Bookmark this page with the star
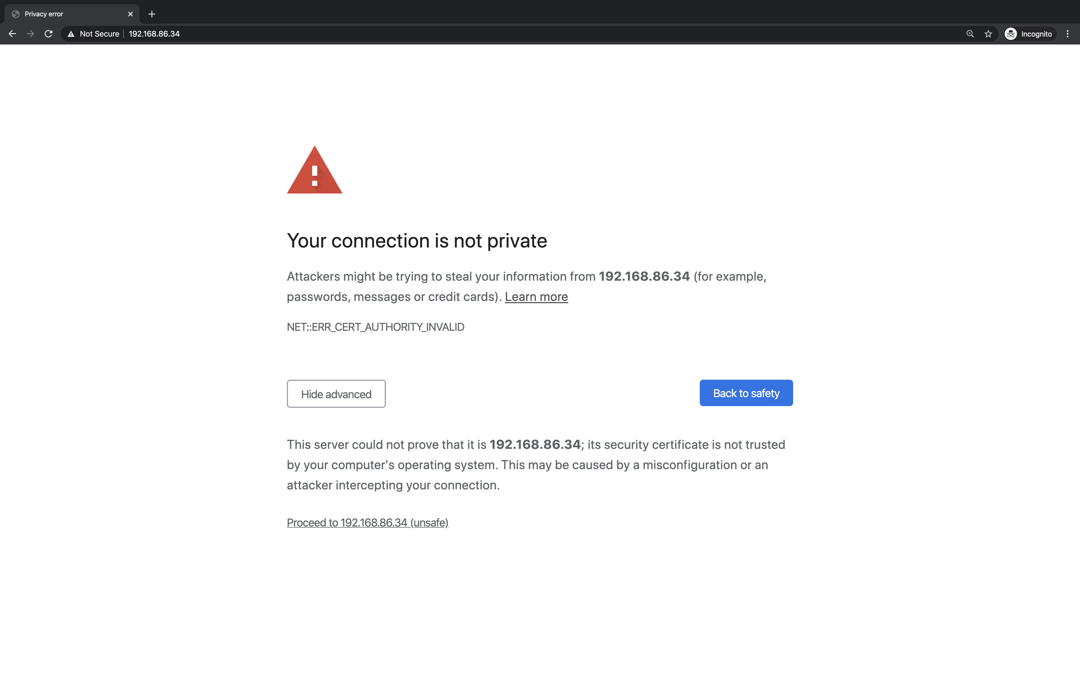Image resolution: width=1080 pixels, height=675 pixels. (988, 34)
